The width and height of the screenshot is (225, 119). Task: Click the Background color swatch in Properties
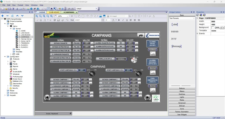coord(213,27)
